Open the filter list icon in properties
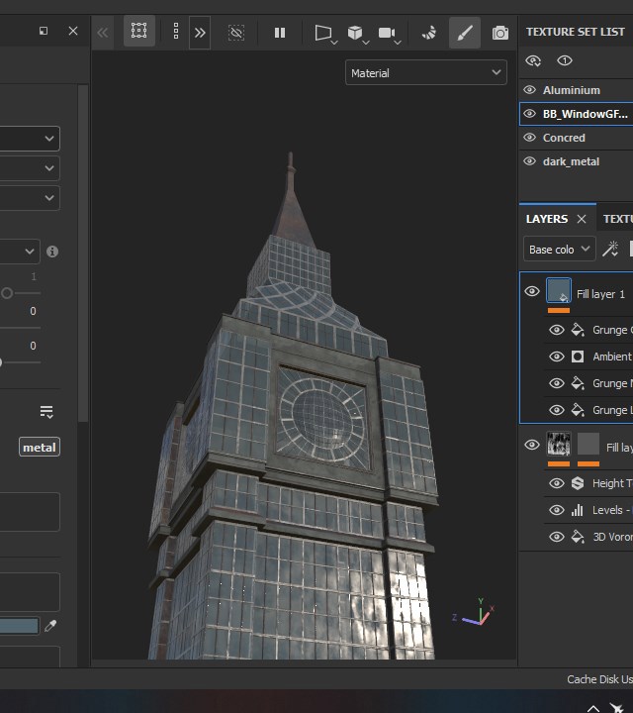Screen dimensions: 633x713 (x=46, y=412)
